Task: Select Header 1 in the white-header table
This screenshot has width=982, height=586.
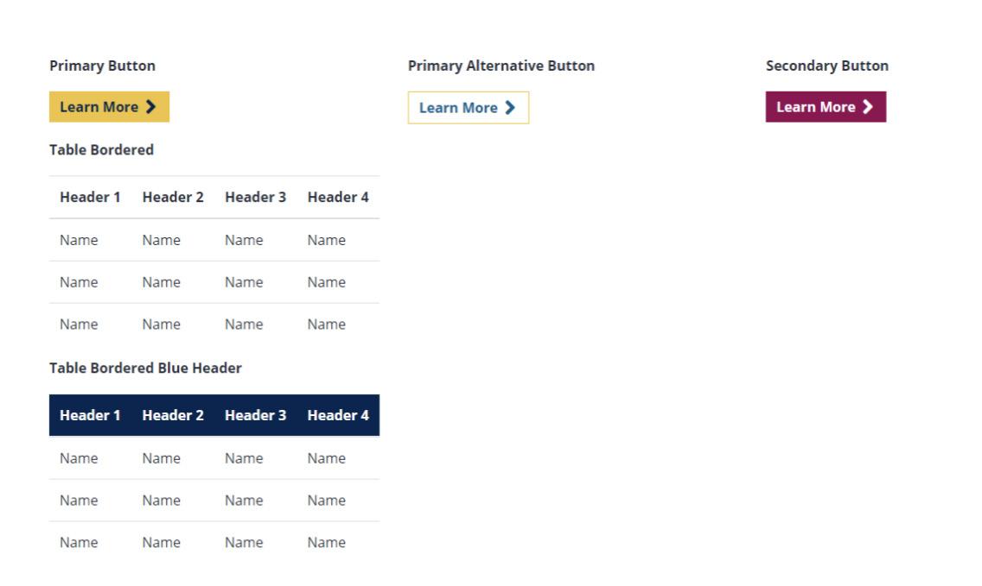Action: pyautogui.click(x=90, y=198)
